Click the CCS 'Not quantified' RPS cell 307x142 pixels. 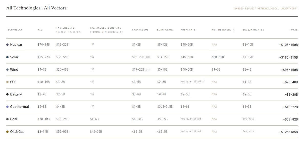click(x=192, y=82)
